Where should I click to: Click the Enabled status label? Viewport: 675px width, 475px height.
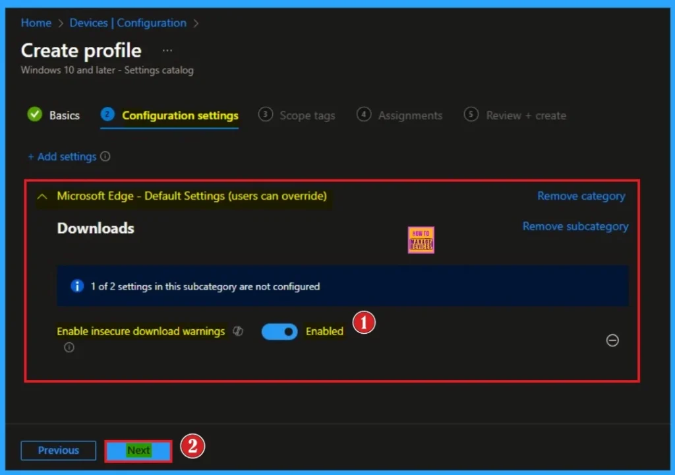click(324, 331)
